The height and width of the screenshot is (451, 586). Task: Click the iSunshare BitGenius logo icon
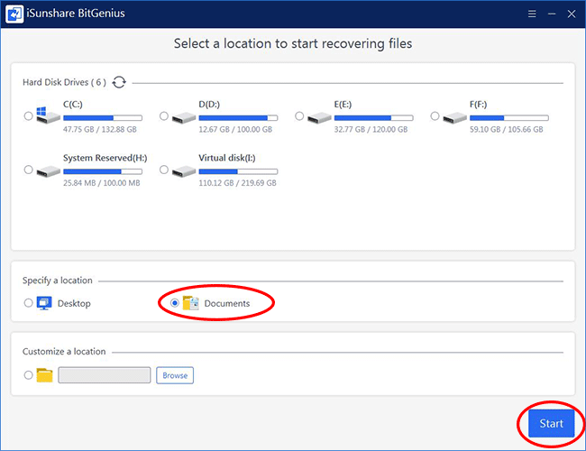tap(15, 15)
